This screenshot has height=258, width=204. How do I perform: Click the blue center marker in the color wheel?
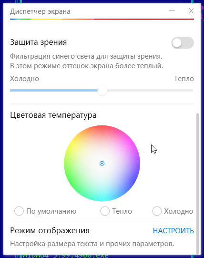pos(102,164)
